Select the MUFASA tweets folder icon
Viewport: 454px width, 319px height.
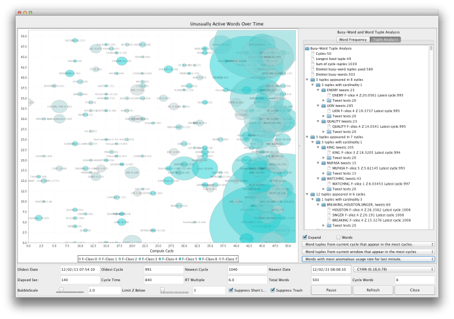point(325,163)
